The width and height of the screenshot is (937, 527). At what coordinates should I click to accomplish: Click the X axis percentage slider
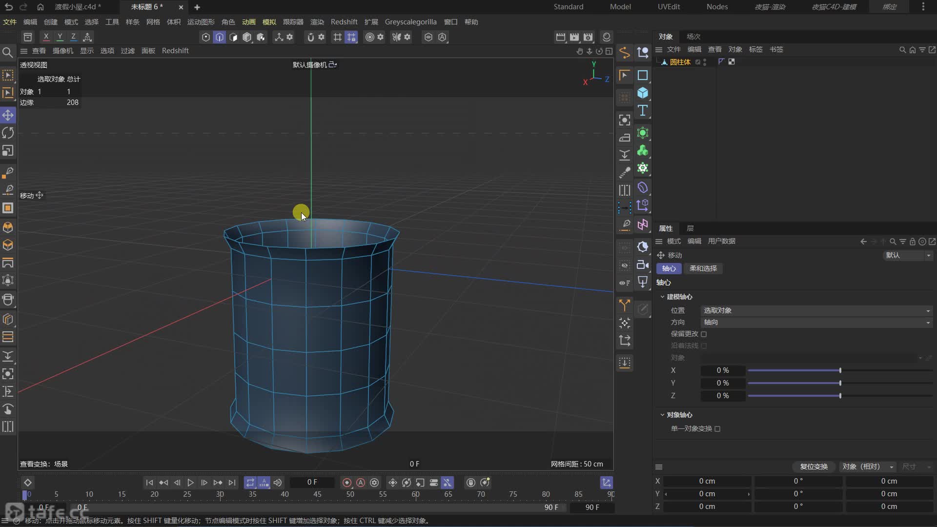coord(840,370)
